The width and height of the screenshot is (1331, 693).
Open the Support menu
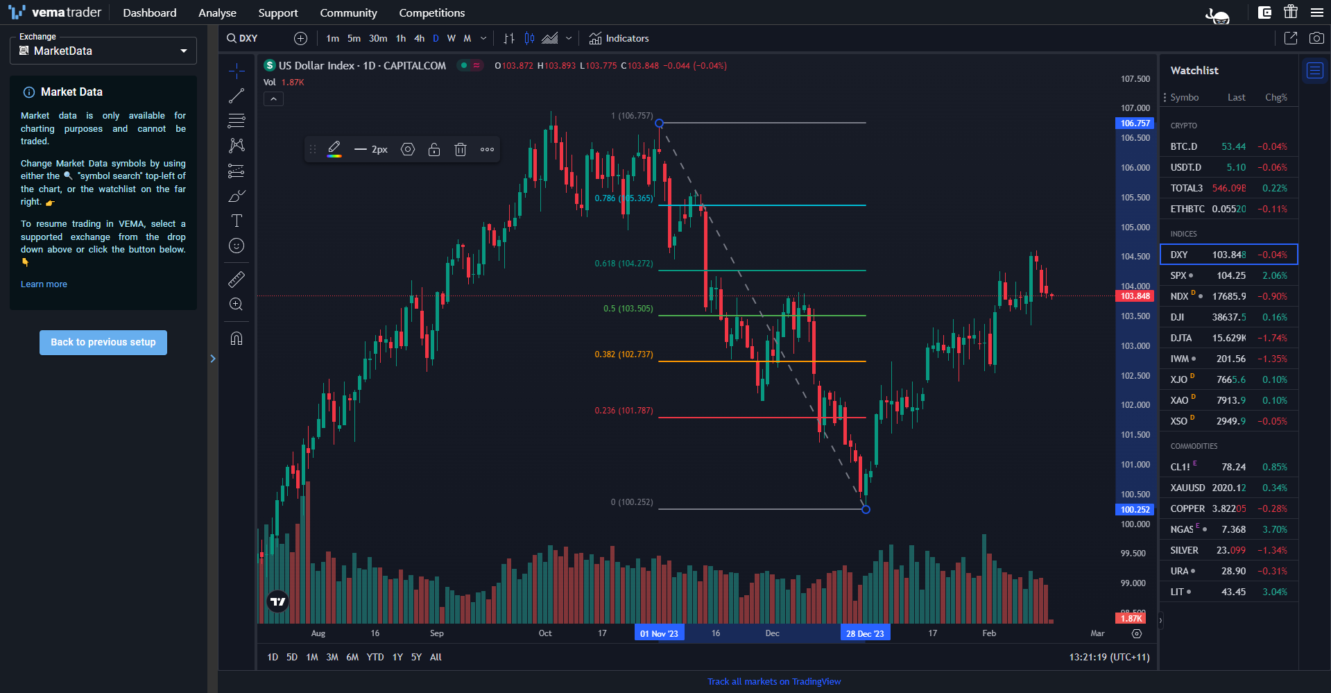coord(278,12)
